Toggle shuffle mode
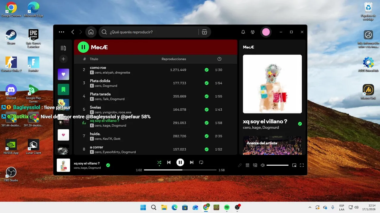This screenshot has height=213, width=380. coord(159,162)
